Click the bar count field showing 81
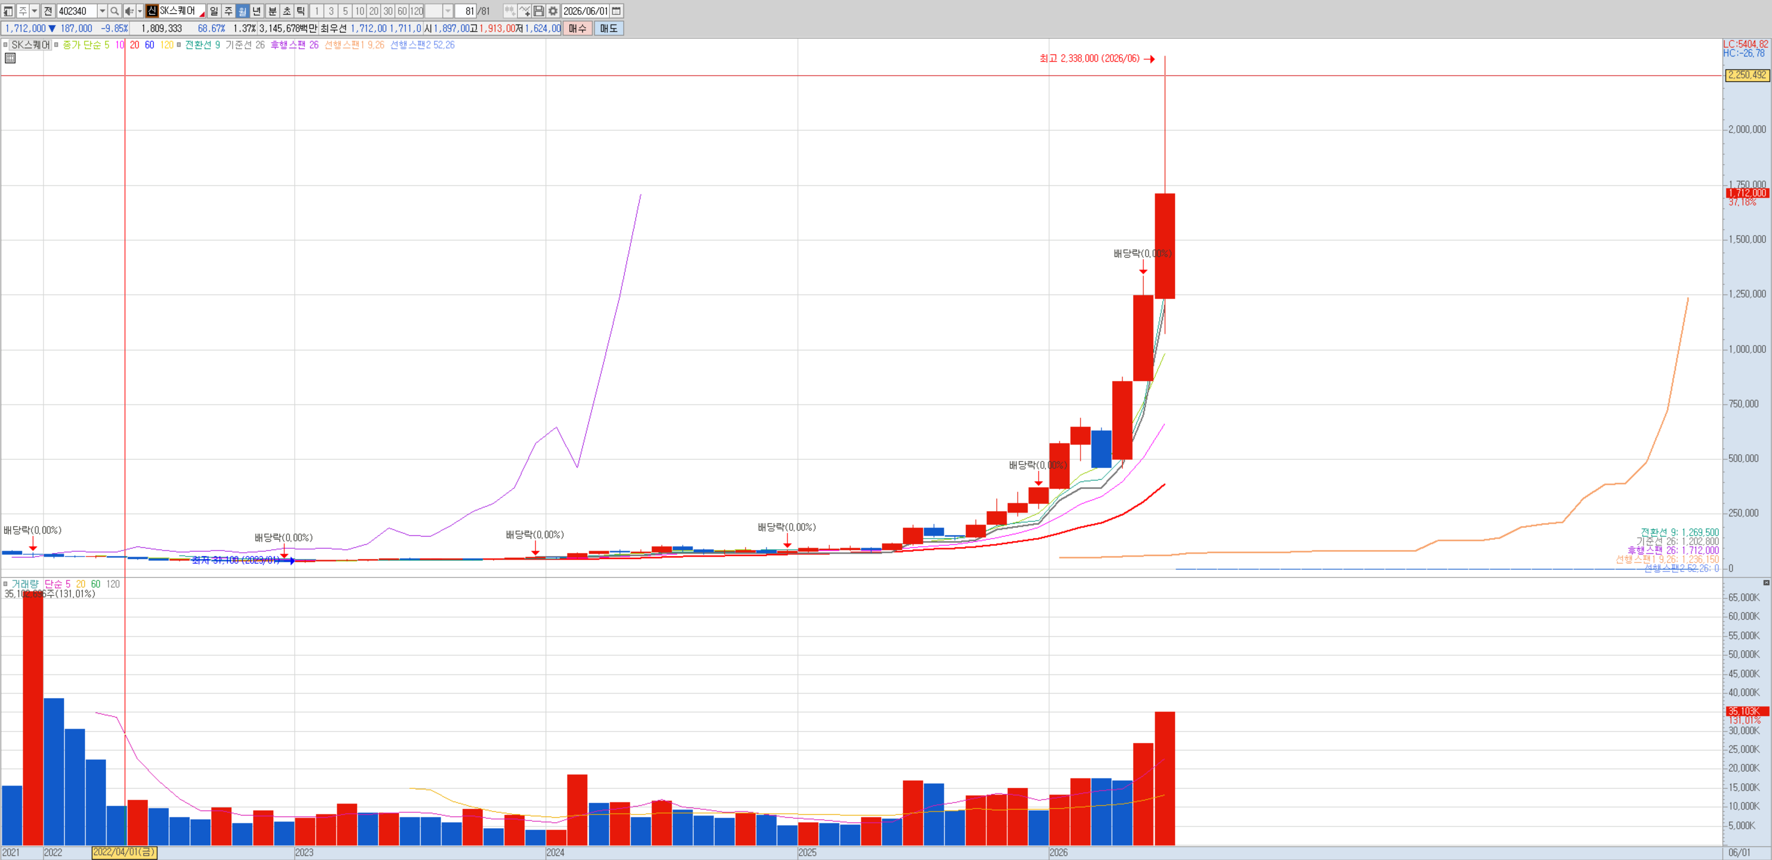 point(465,11)
